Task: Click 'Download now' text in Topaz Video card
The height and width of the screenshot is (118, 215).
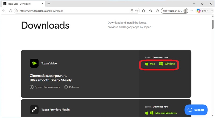Action: [x=160, y=57]
